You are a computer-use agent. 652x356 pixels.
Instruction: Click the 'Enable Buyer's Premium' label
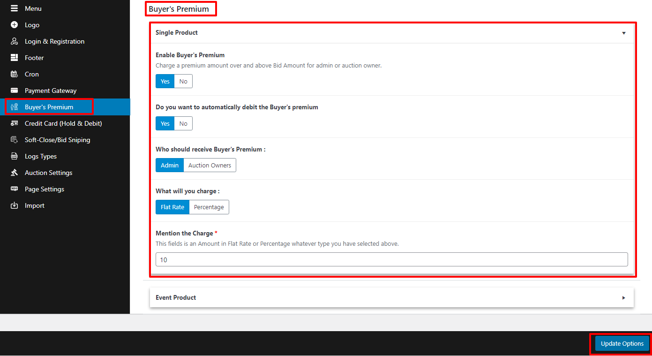coord(190,55)
